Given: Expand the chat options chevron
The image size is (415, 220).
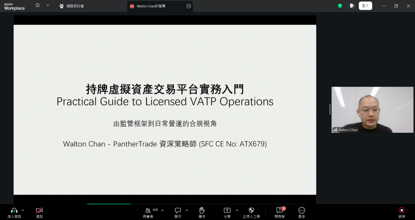Looking at the screenshot, I should tap(187, 210).
